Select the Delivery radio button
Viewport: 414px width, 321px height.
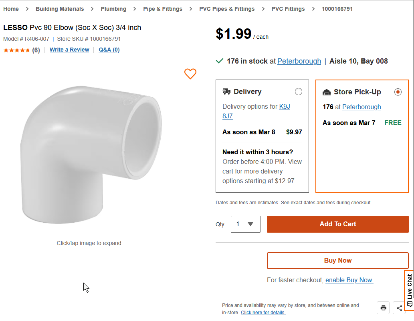(x=298, y=92)
